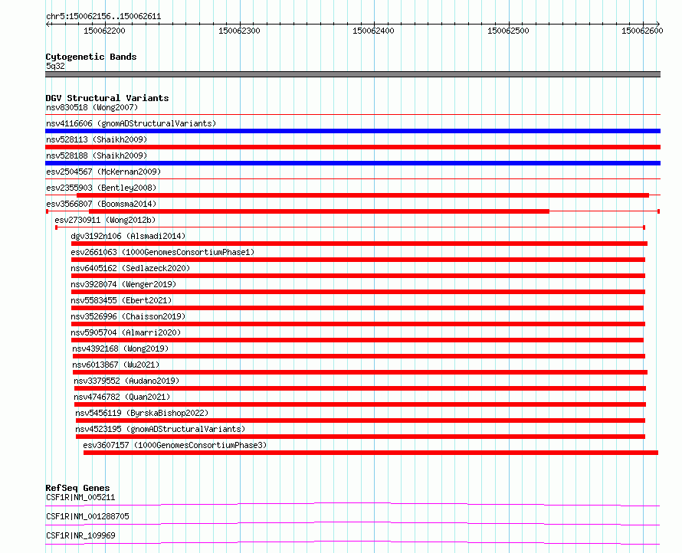This screenshot has height=553, width=682.
Task: Open variant nsv3526996 (Chaisson2019)
Action: 128,316
